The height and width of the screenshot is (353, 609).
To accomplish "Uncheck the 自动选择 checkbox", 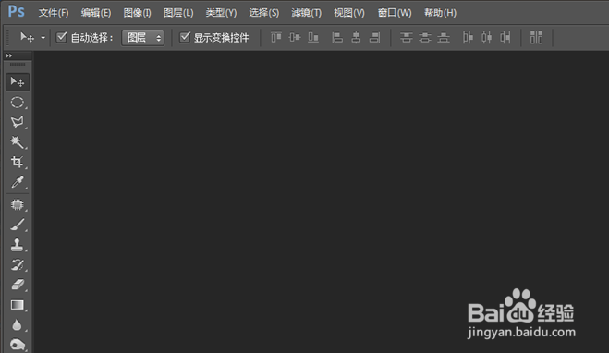I will [x=61, y=37].
